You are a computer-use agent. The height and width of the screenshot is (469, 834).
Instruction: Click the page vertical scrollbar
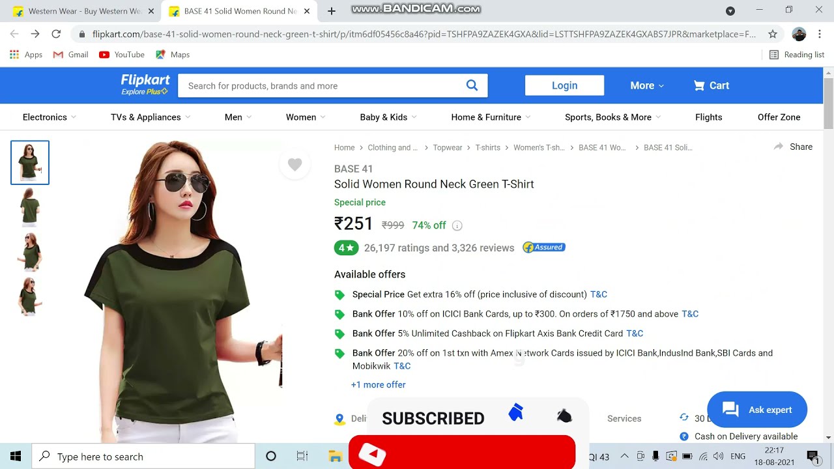click(828, 104)
